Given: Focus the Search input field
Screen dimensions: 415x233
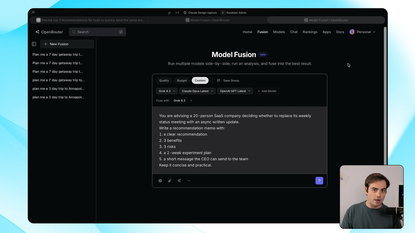Looking at the screenshot, I should pos(98,32).
